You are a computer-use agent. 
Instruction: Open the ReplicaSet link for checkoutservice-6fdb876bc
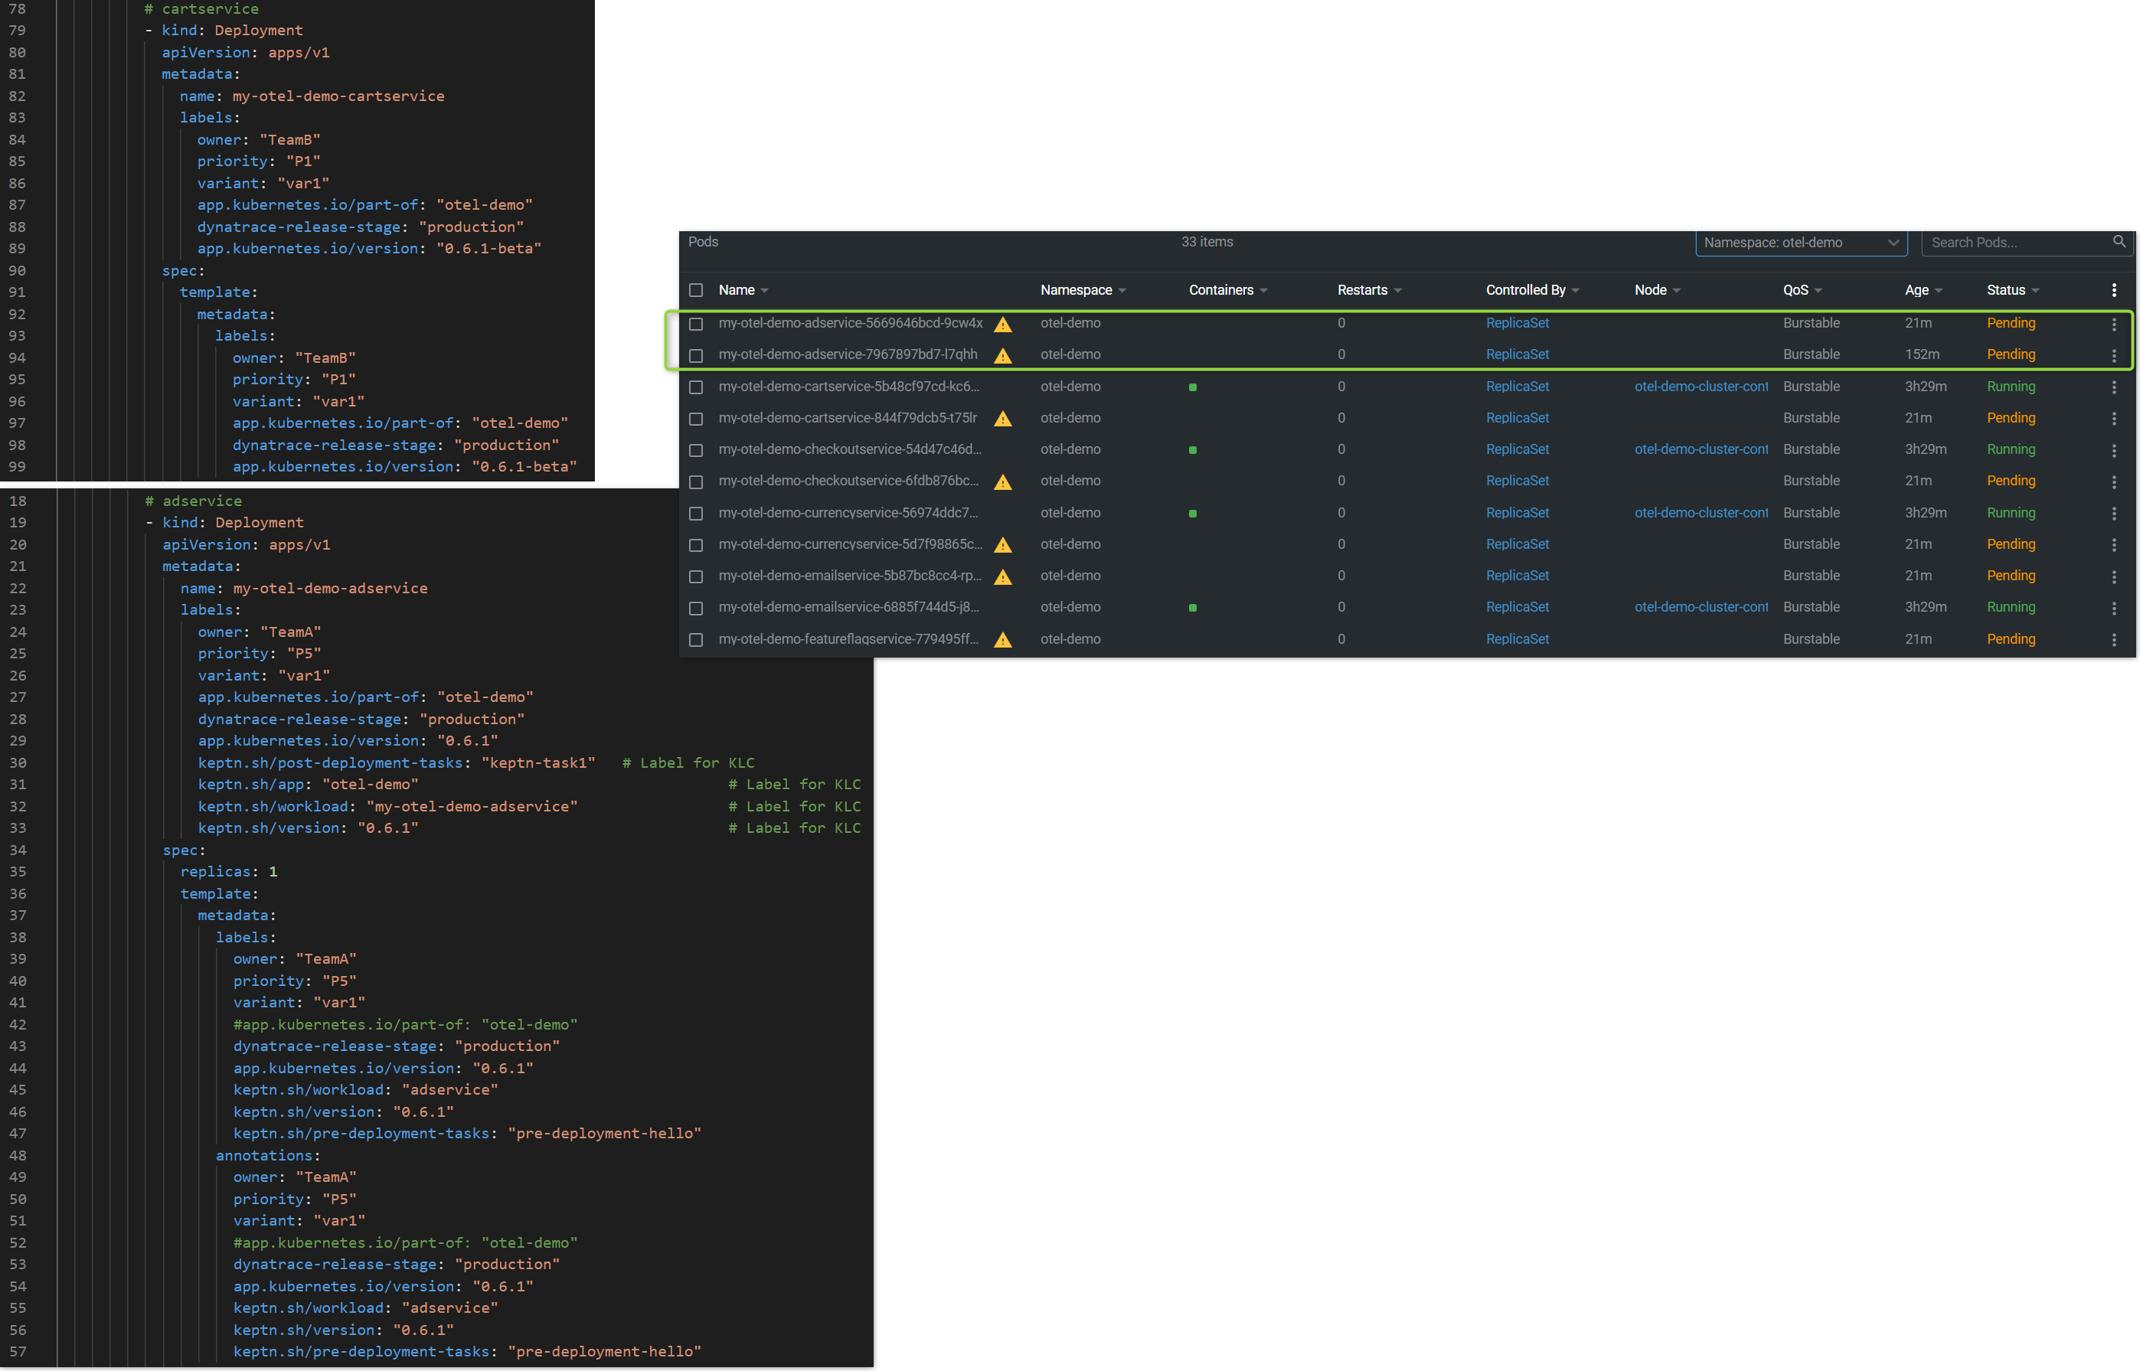[1518, 481]
